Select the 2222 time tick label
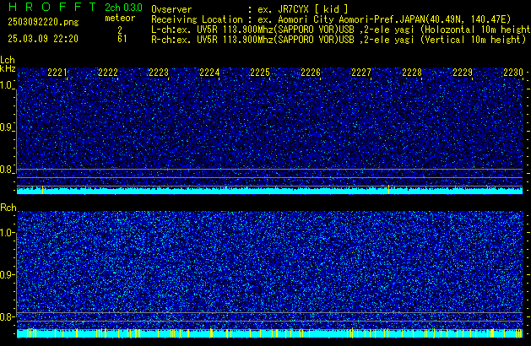 (x=108, y=73)
